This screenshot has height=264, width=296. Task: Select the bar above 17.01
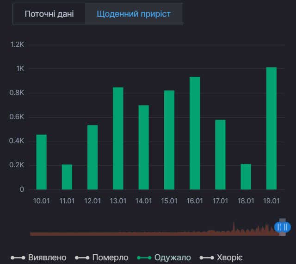pos(220,155)
